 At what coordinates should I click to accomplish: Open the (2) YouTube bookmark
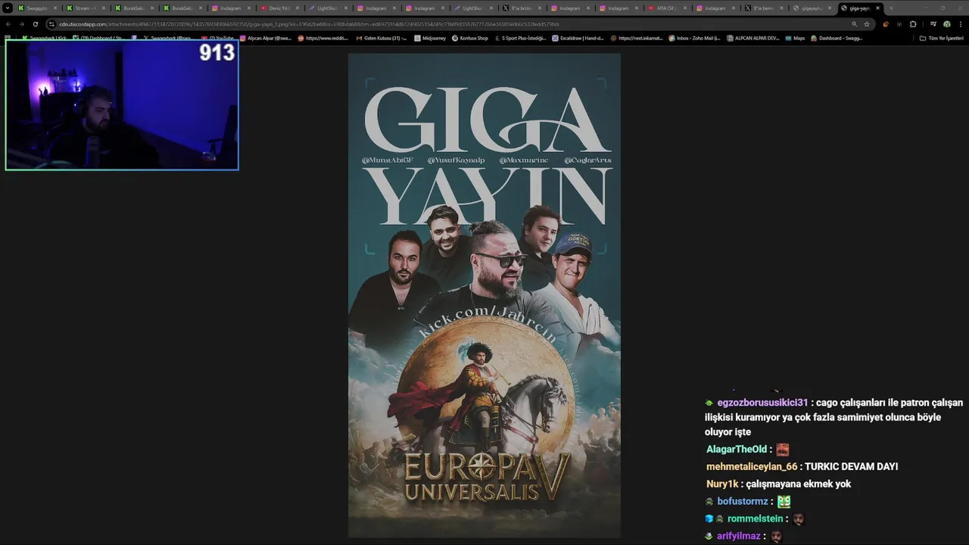click(x=218, y=38)
